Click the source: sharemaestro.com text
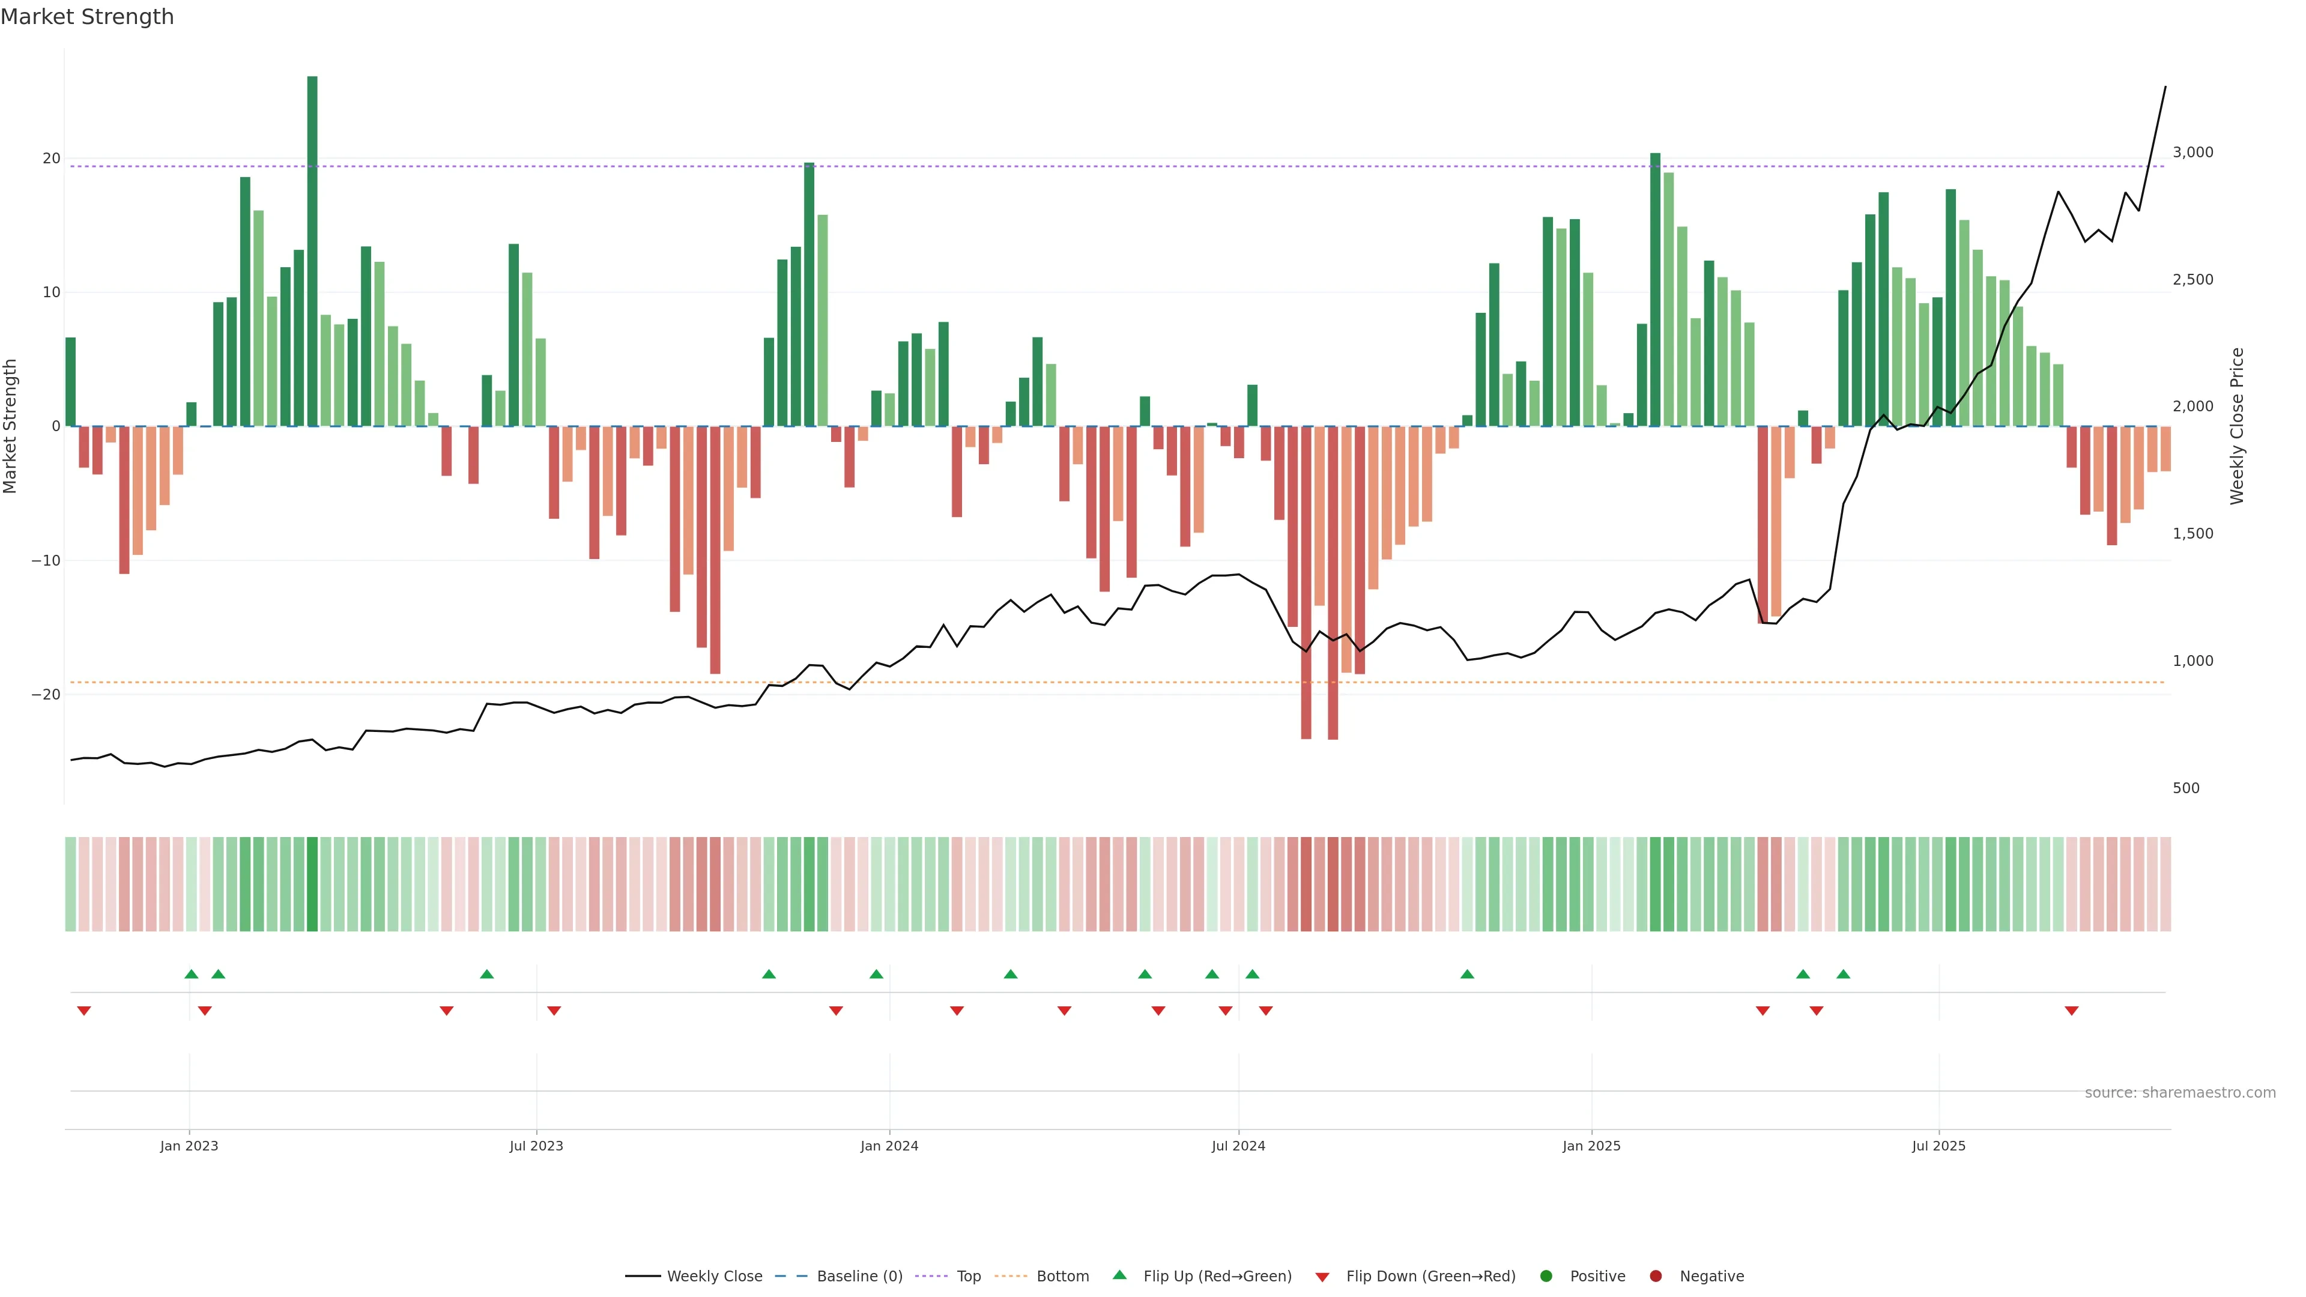This screenshot has height=1297, width=2306. tap(2180, 1093)
